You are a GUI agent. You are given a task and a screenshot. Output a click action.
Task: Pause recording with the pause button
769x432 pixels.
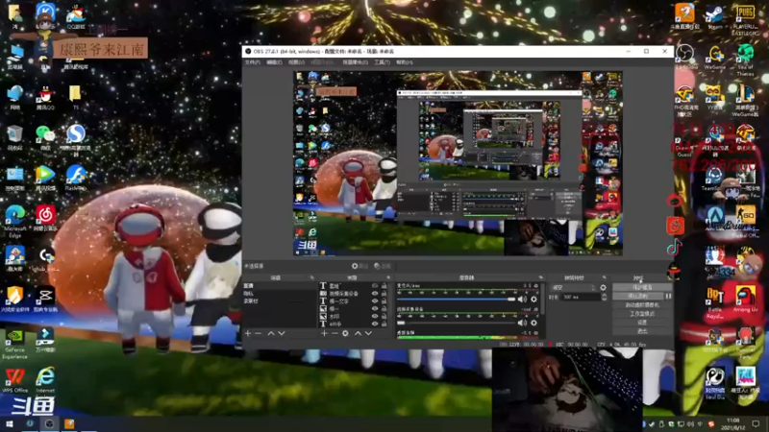tap(668, 297)
